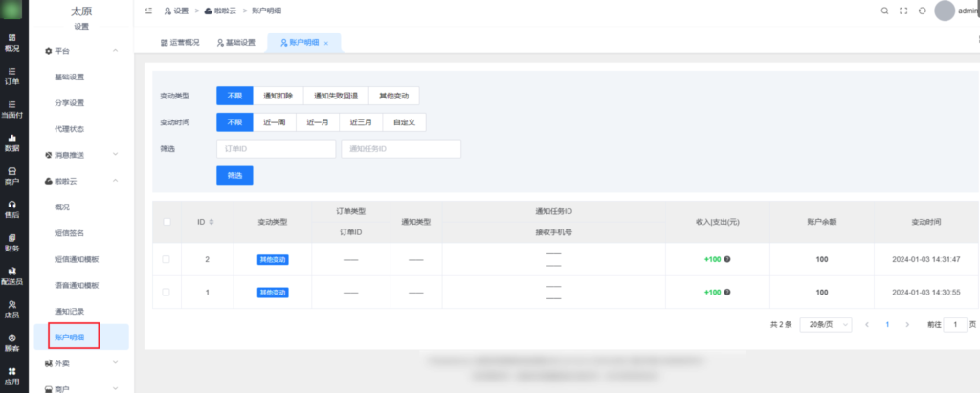The width and height of the screenshot is (980, 393).
Task: Switch to the 运营概况 tab
Action: point(181,42)
